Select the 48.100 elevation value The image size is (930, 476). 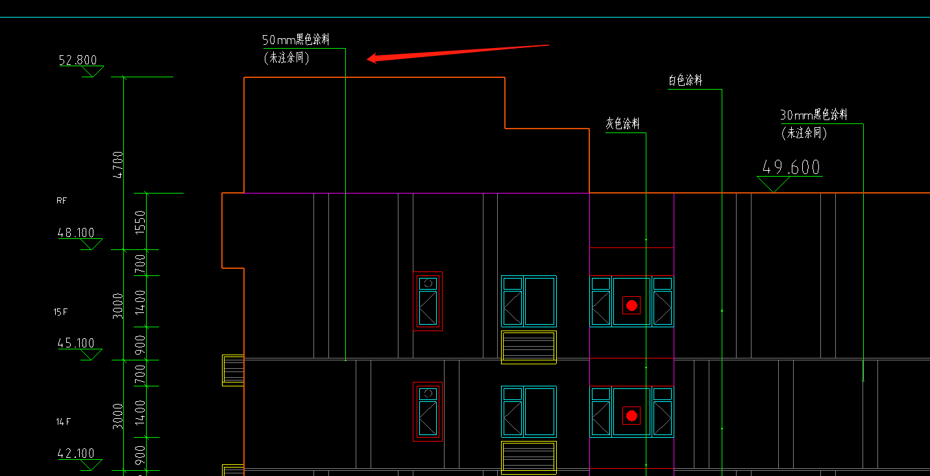(x=77, y=232)
